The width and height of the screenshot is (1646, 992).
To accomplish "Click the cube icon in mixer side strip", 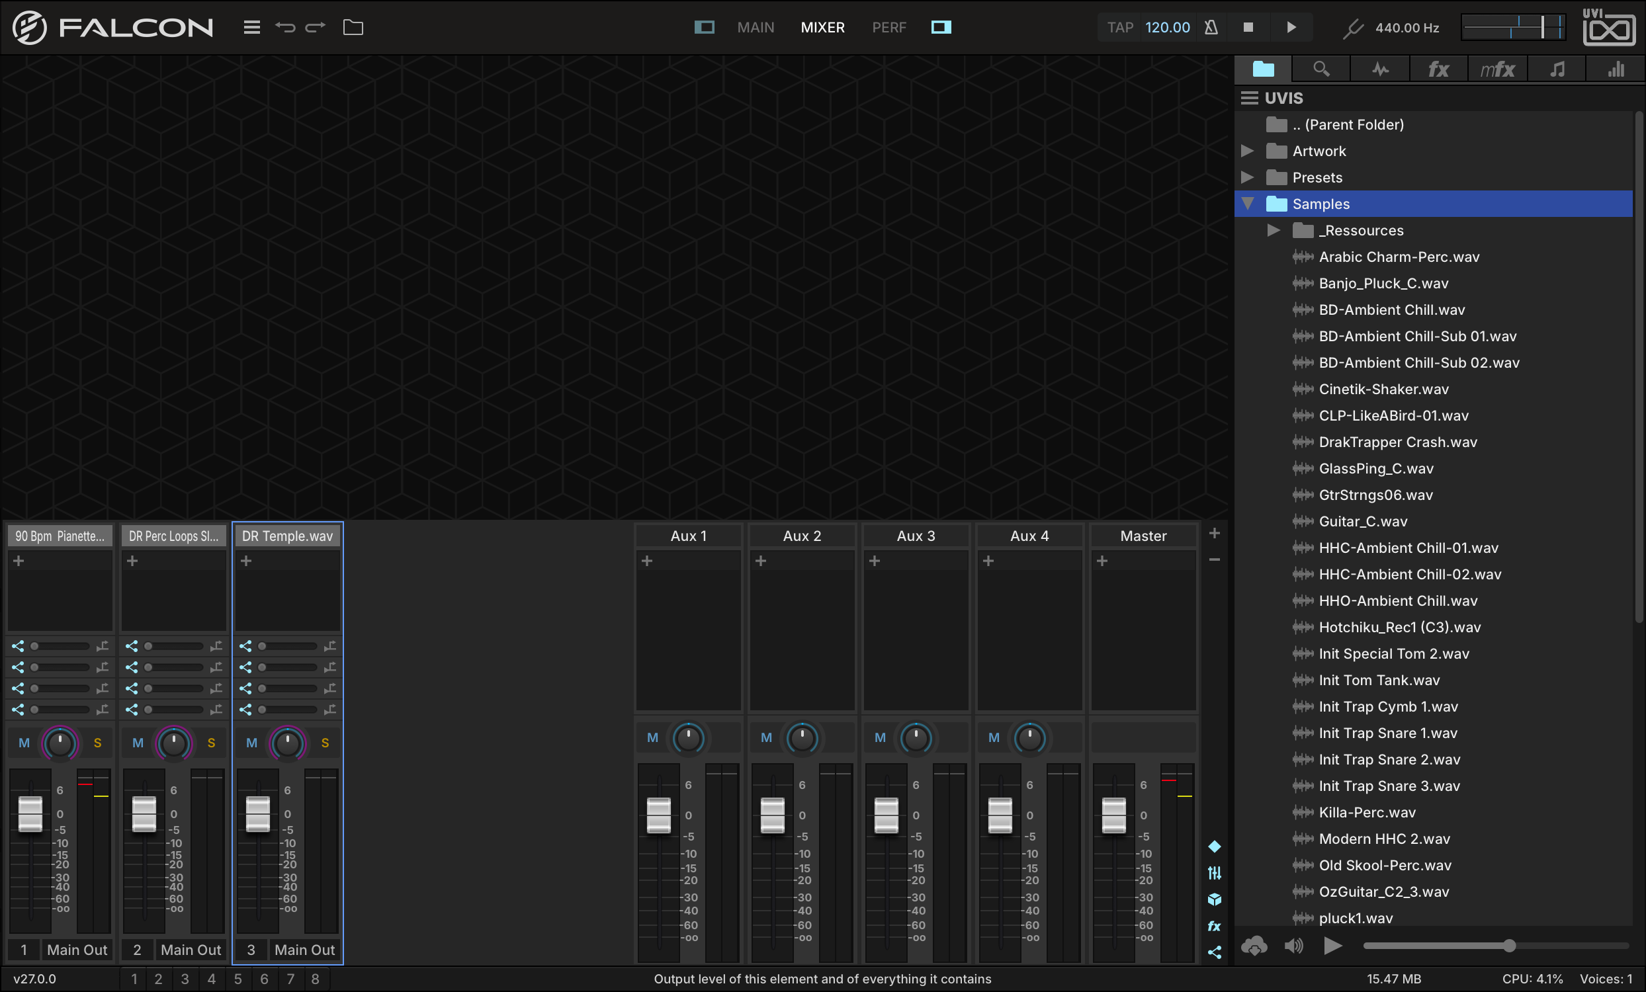I will pos(1215,900).
